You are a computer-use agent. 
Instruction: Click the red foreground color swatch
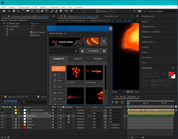pyautogui.click(x=171, y=74)
